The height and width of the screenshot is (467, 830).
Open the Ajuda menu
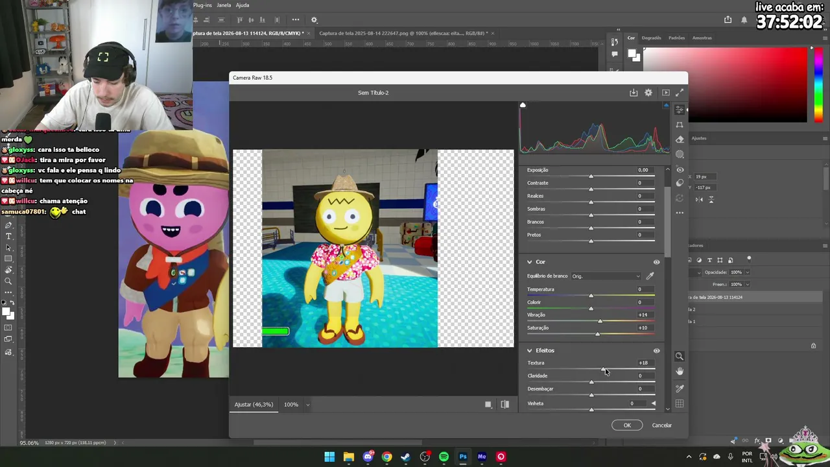[x=243, y=5]
